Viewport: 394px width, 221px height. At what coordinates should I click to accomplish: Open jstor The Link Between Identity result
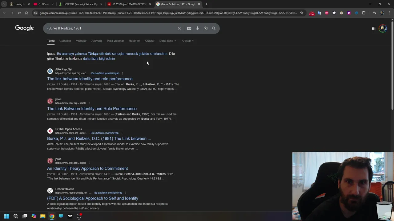point(92,109)
